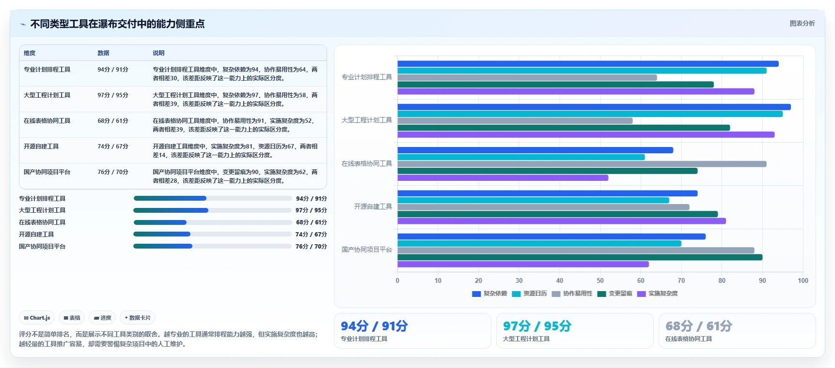Screen dimensions: 835x368
Task: Click the 维度 column header
Action: tap(30, 53)
